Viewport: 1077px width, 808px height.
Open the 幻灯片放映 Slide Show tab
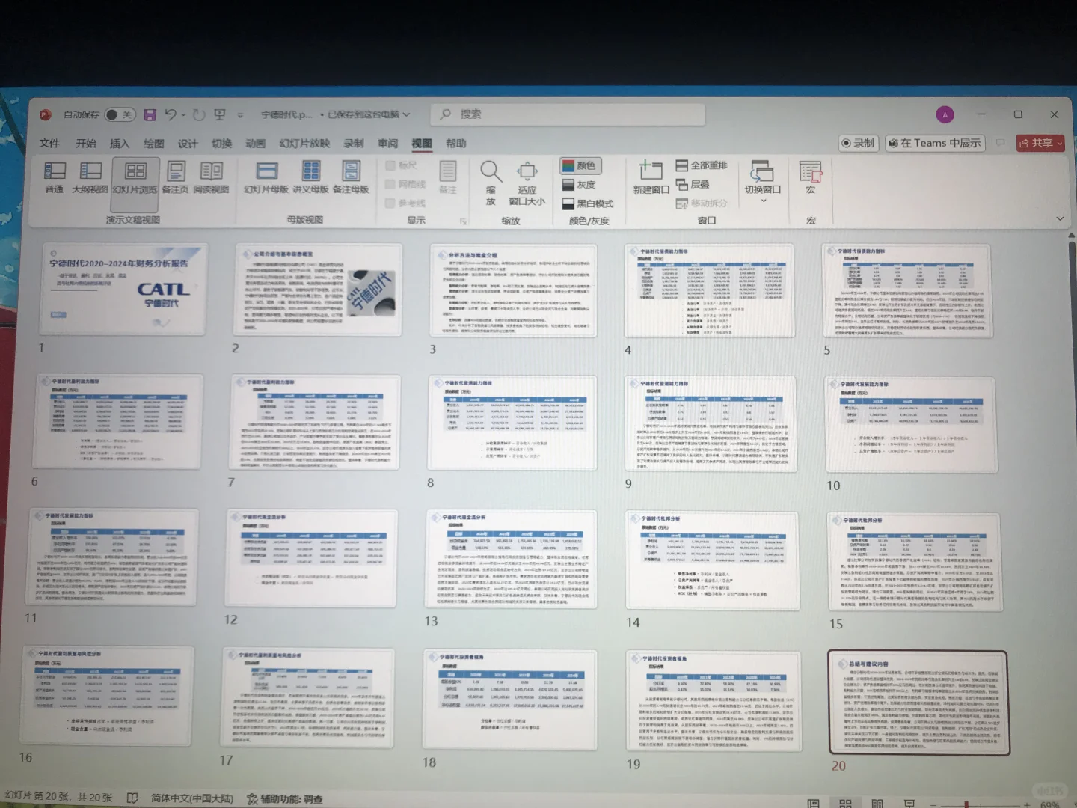click(304, 144)
